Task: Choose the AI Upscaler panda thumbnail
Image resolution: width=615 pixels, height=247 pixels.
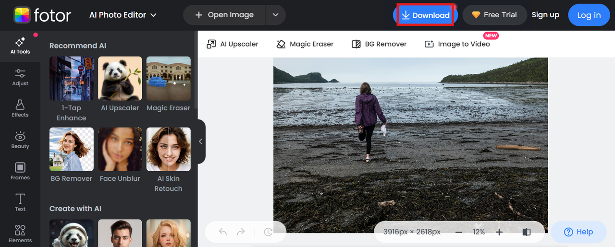Action: [120, 78]
